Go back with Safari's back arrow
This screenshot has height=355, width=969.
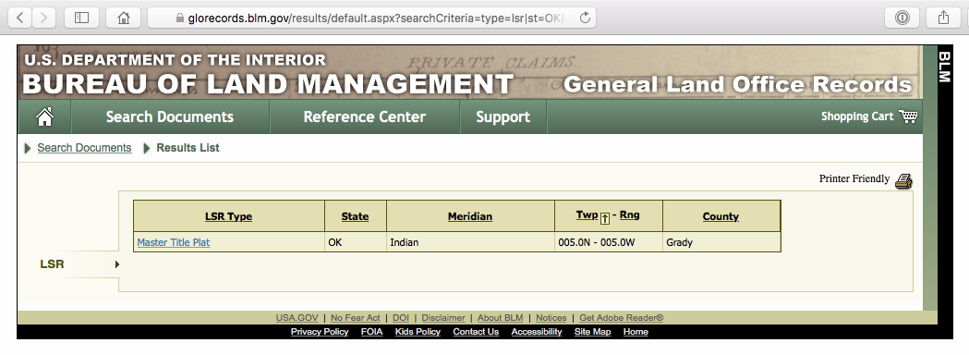[x=19, y=18]
